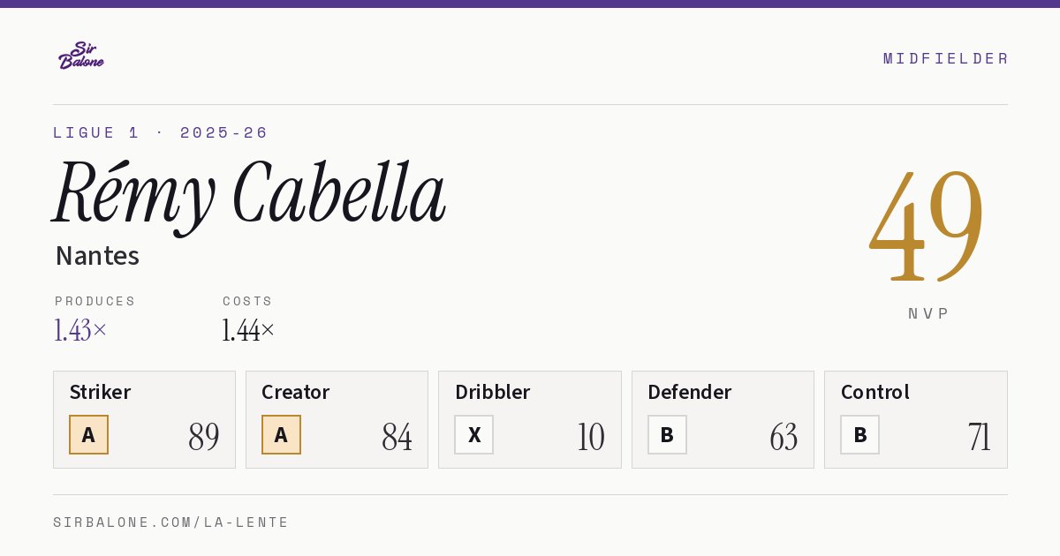The image size is (1060, 556).
Task: Open the sirbalone.com/la-lente link
Action: click(171, 522)
